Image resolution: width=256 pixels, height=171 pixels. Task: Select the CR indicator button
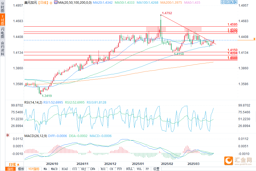tap(111, 169)
